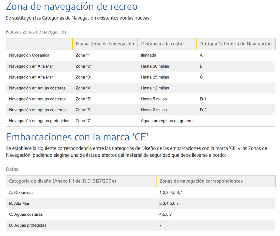Click the 'Hasta 2 millas' cell

coord(154,110)
